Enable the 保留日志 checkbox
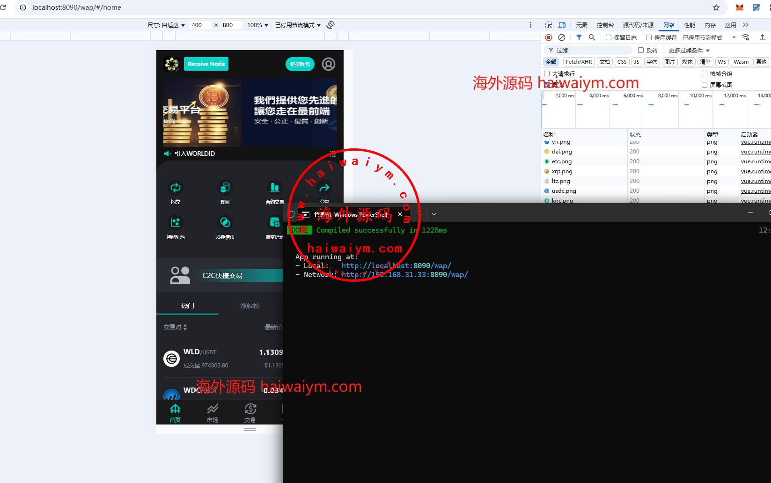This screenshot has width=771, height=483. pos(609,37)
